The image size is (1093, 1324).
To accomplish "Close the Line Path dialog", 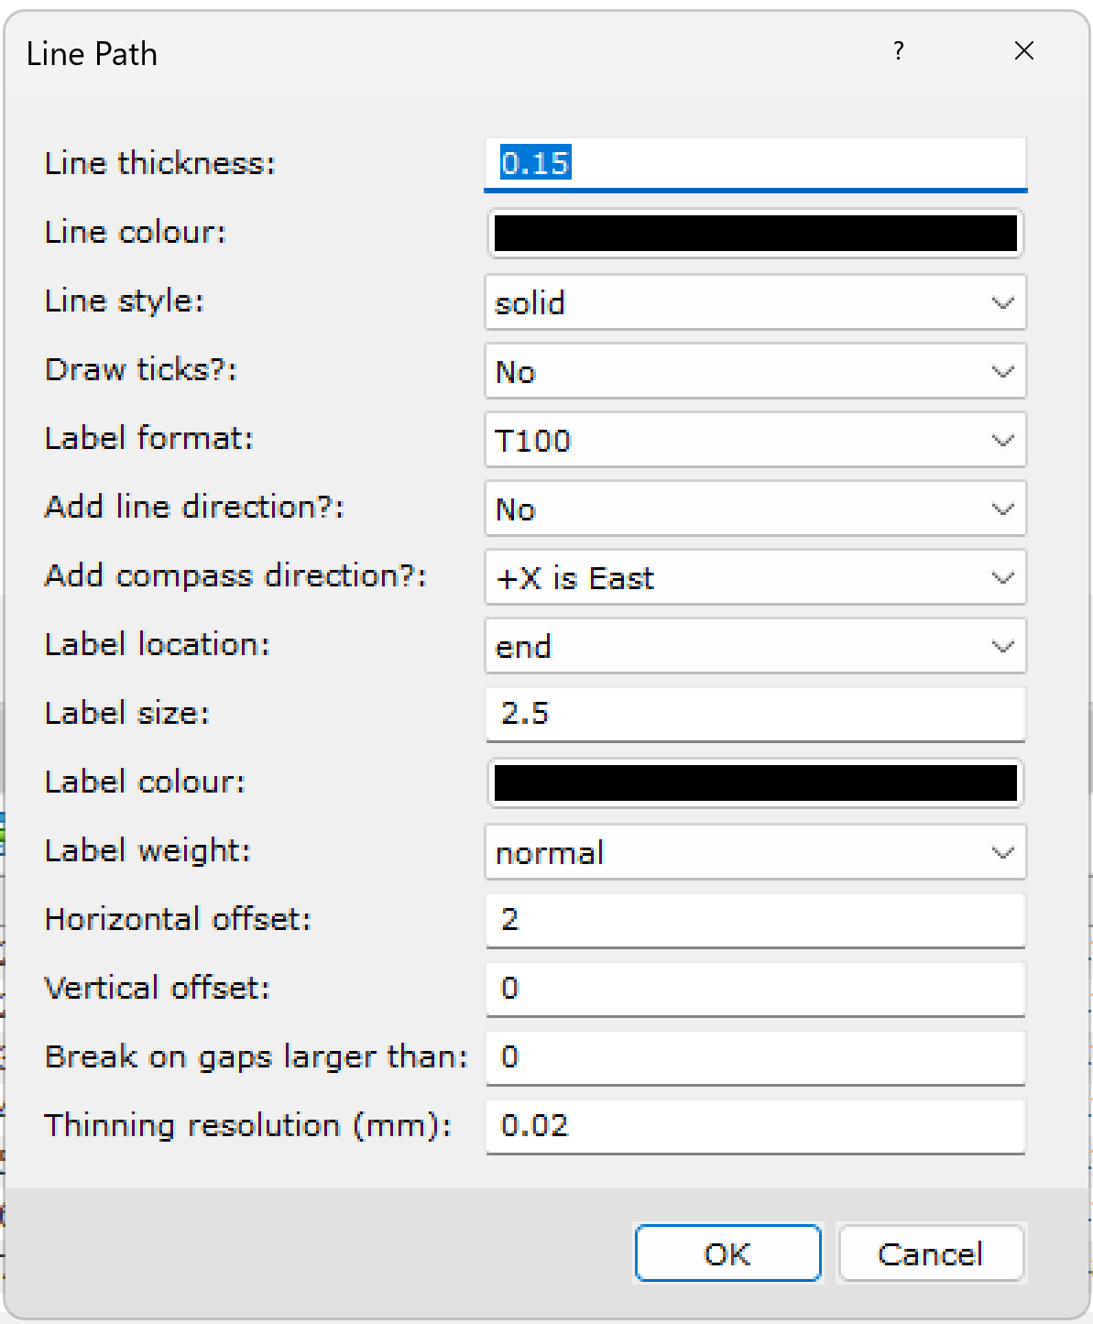I will pyautogui.click(x=1023, y=51).
